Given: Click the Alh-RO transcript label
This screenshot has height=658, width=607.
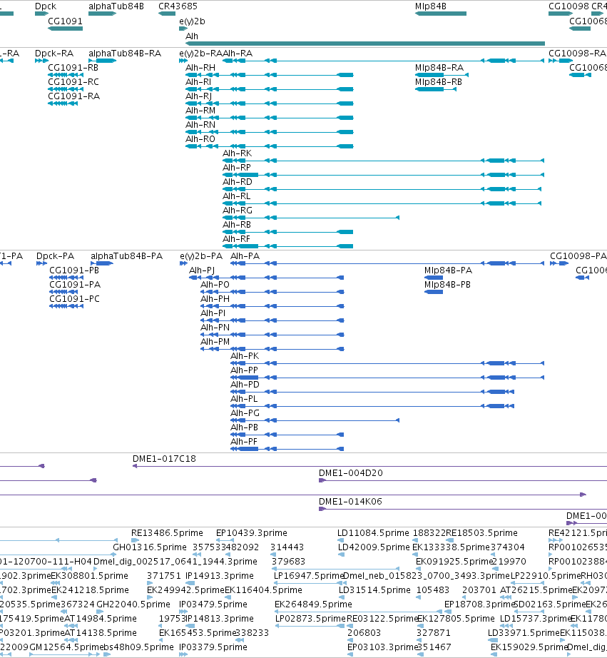Looking at the screenshot, I should 200,139.
